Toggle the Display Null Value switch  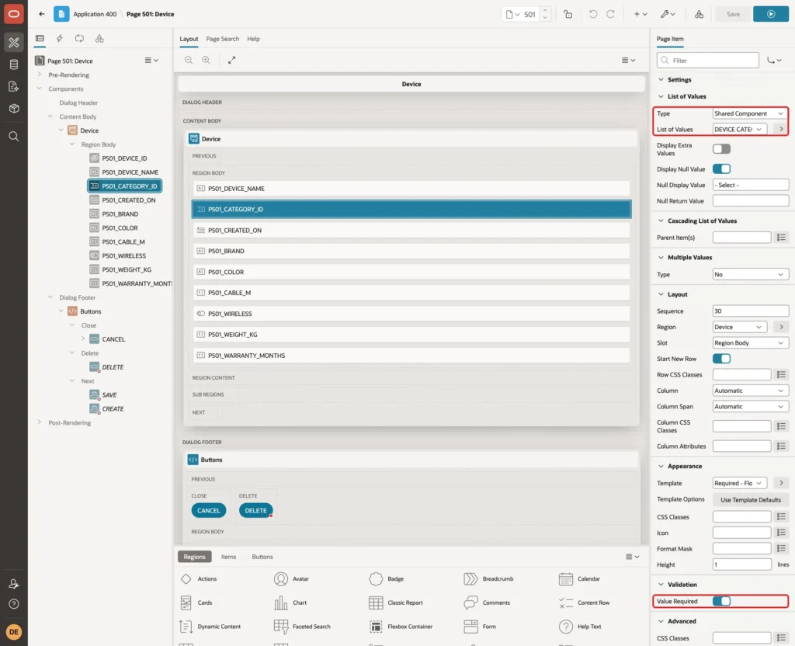721,168
